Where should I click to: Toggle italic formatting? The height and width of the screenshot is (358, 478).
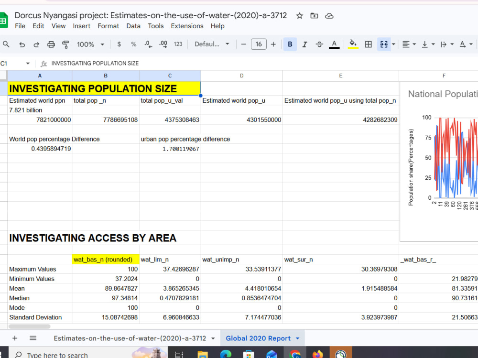coord(304,44)
